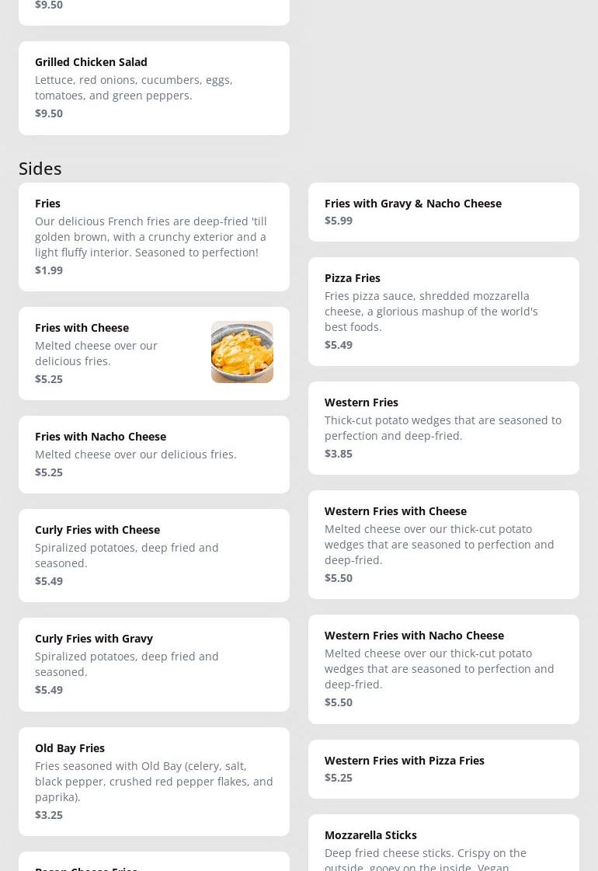Choose Curly Fries with Gravy
Screen dimensions: 598x871
click(154, 664)
